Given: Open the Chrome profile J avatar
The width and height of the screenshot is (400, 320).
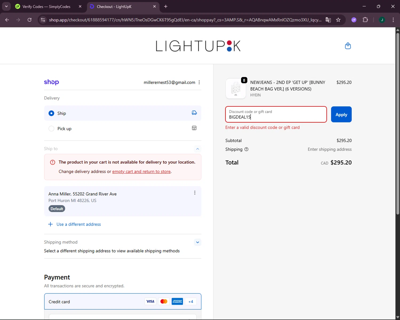Looking at the screenshot, I should point(382,20).
